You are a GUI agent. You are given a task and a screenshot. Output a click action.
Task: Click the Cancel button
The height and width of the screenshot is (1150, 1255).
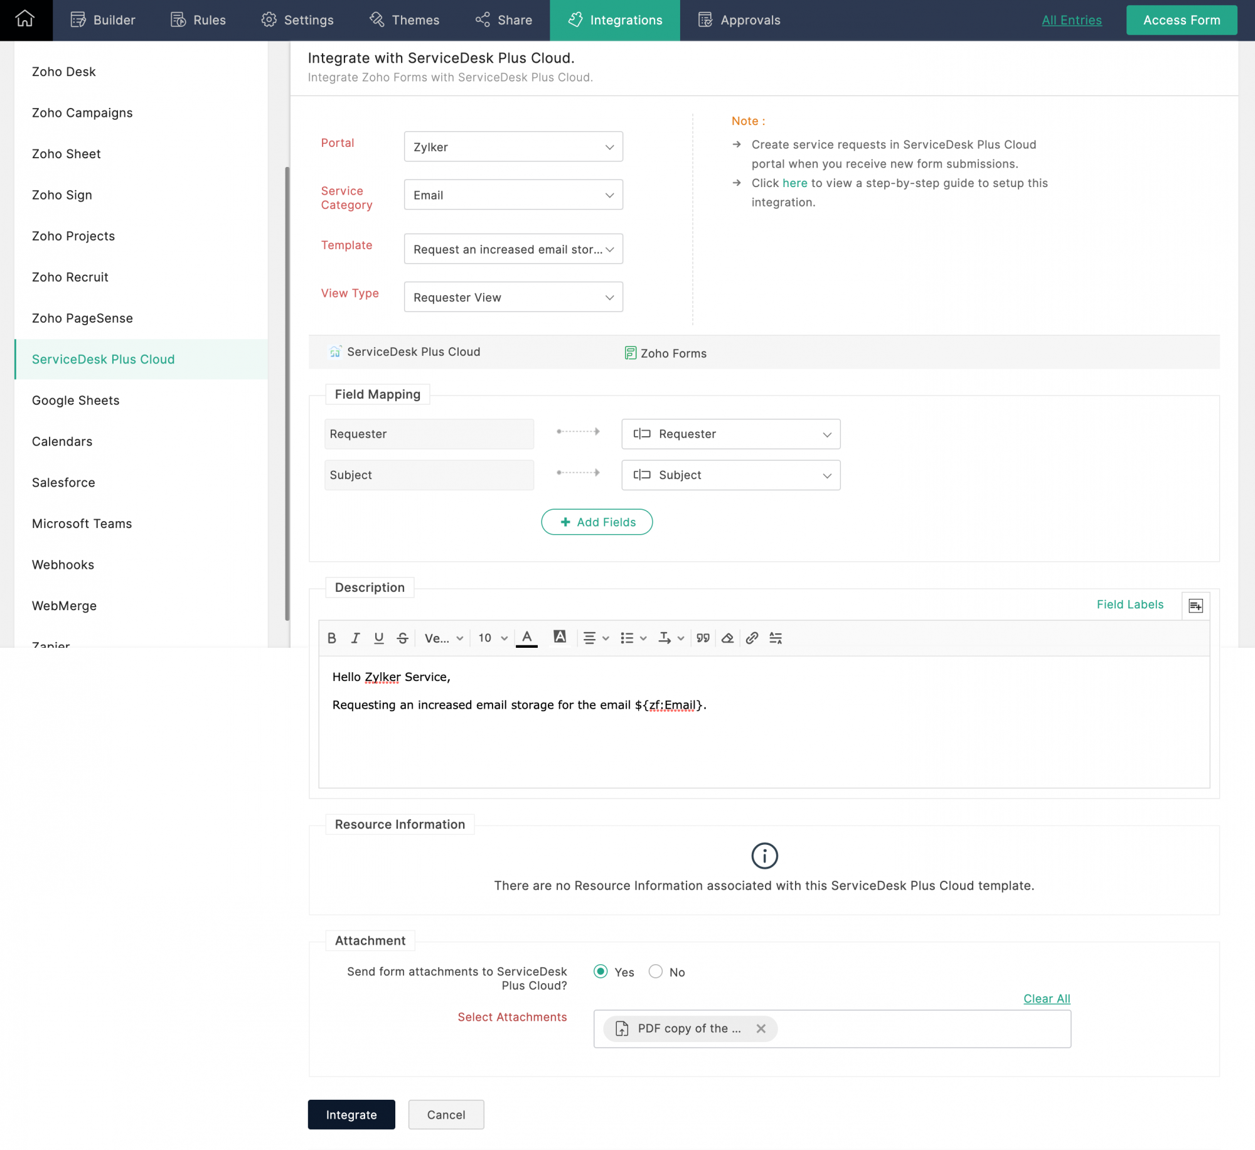(446, 1114)
